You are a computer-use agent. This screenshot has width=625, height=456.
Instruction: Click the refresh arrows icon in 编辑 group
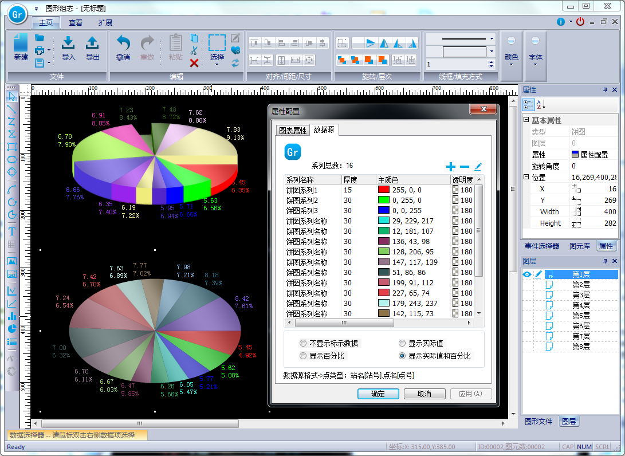point(235,63)
